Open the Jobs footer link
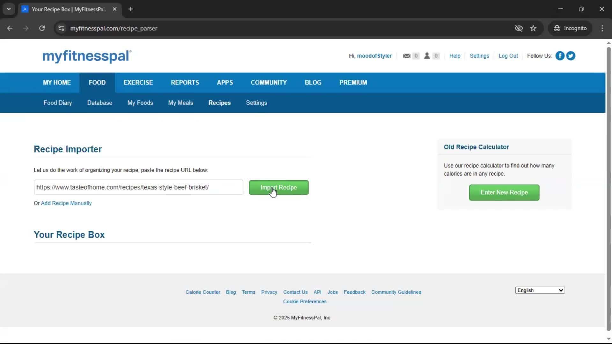 [x=332, y=292]
